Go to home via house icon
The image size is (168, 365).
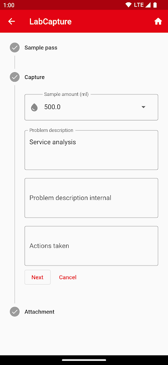tap(158, 21)
